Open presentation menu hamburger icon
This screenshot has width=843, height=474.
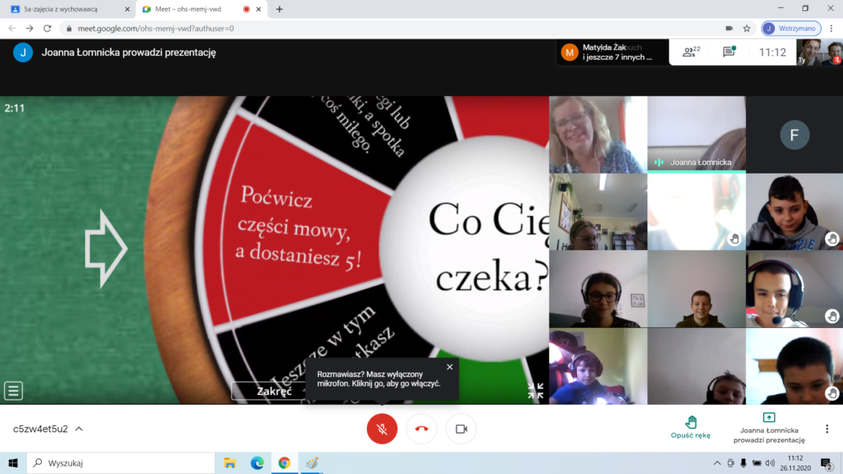click(13, 390)
